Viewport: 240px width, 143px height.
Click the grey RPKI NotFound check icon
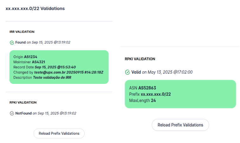tap(12, 113)
